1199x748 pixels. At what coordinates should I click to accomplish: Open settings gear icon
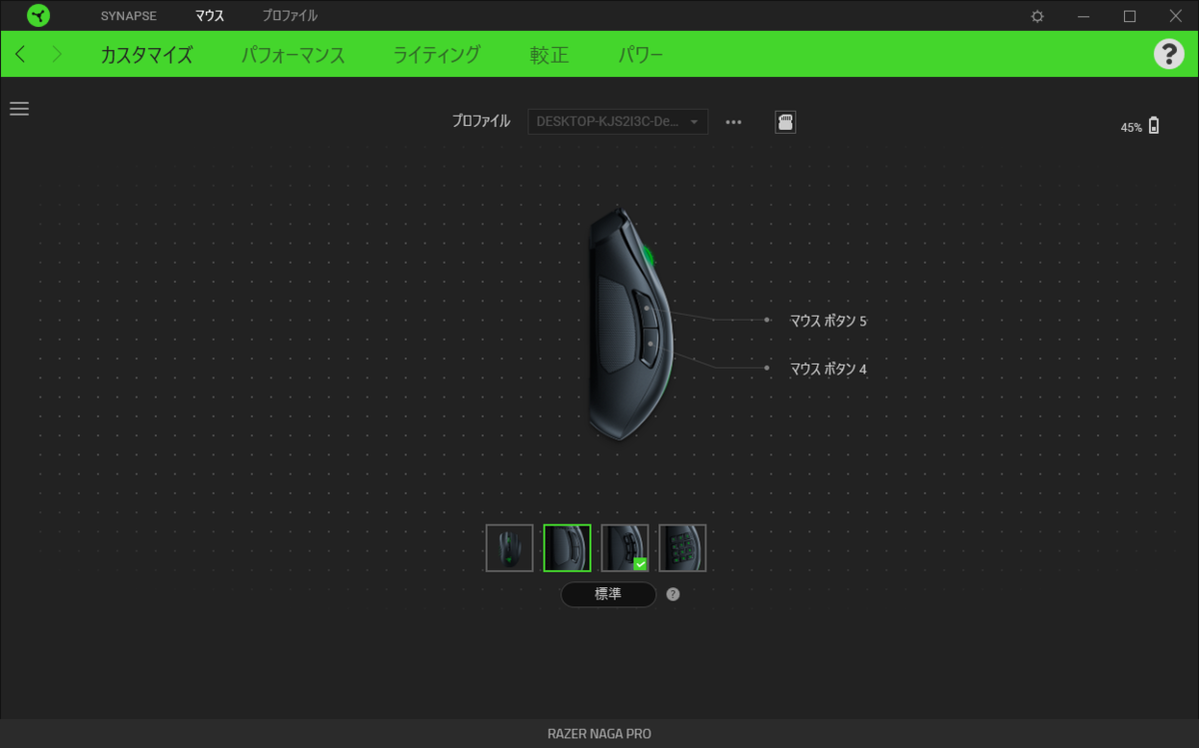[x=1037, y=16]
